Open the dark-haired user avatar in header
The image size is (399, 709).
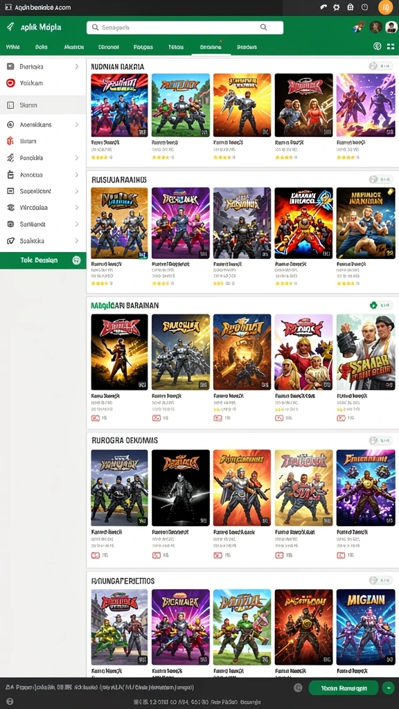tap(375, 27)
